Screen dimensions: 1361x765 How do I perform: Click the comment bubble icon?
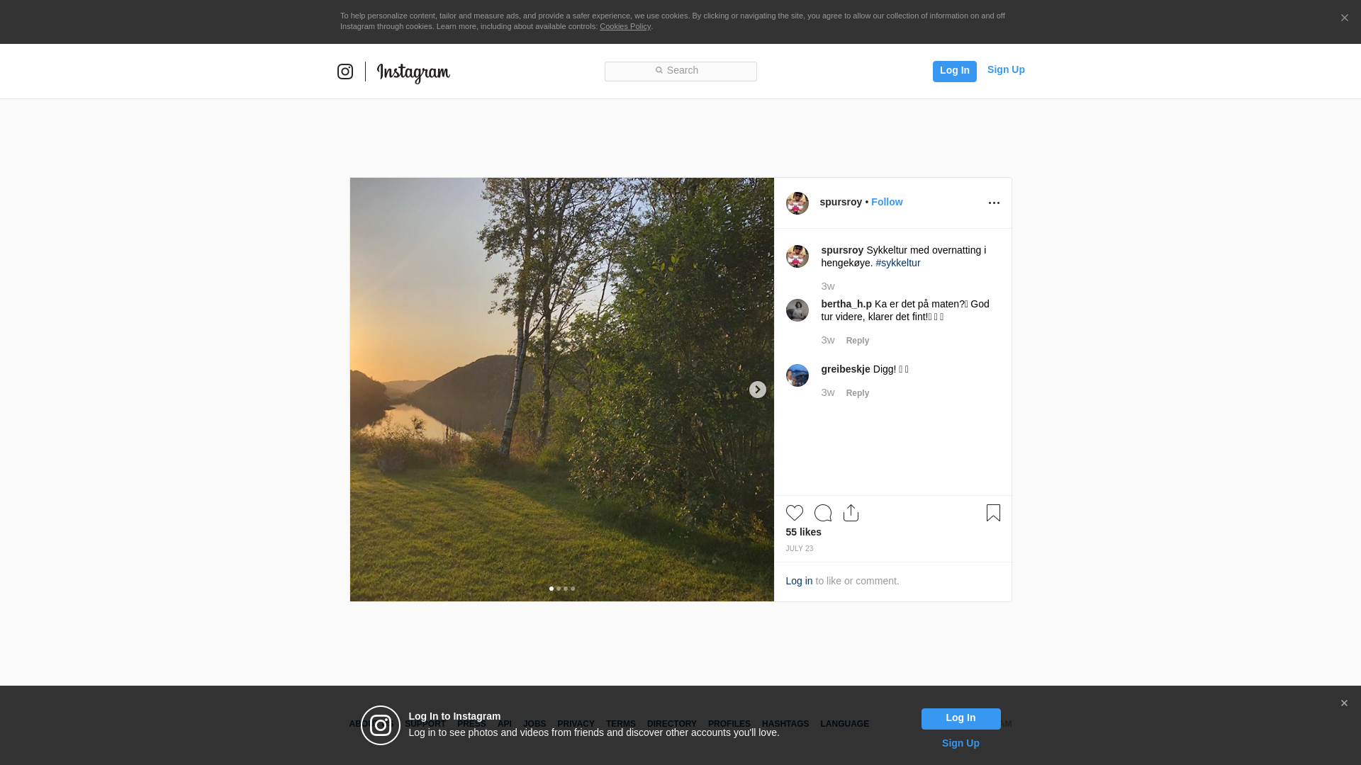click(823, 513)
